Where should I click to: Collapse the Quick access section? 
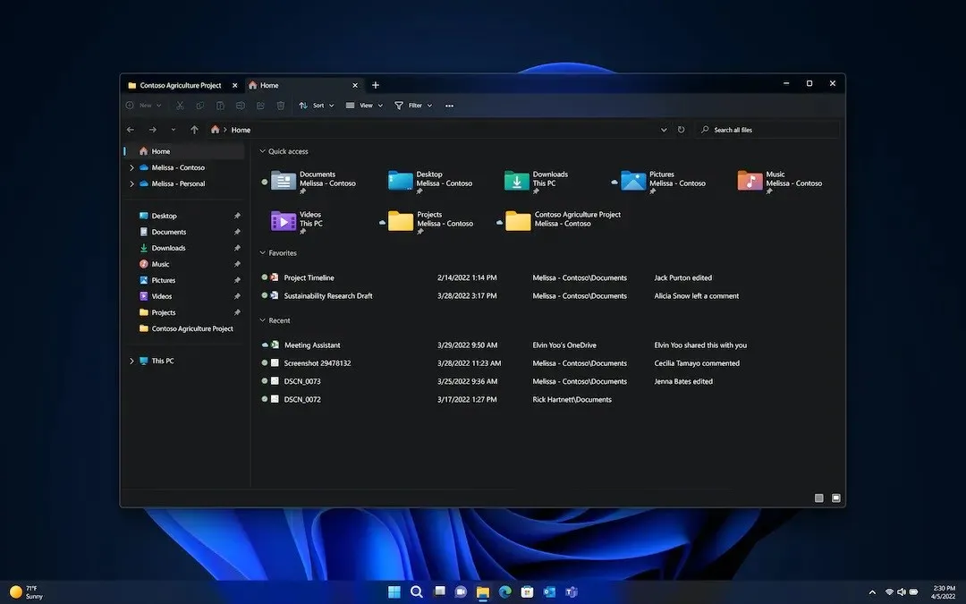point(262,150)
